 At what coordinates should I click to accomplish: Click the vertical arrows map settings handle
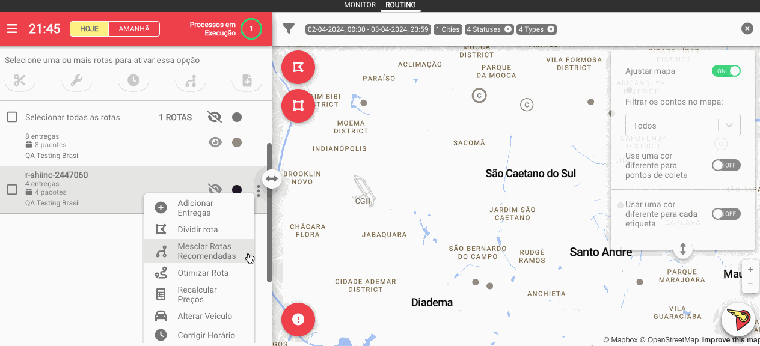point(682,249)
